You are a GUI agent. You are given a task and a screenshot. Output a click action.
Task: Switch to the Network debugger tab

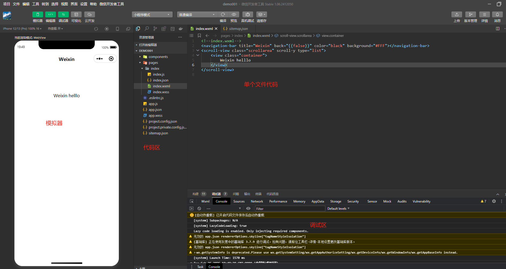tap(257, 201)
